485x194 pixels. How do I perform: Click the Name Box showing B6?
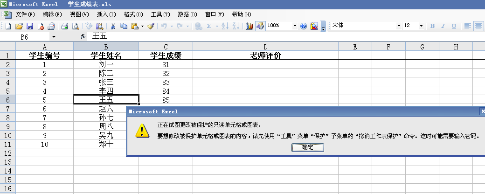25,37
